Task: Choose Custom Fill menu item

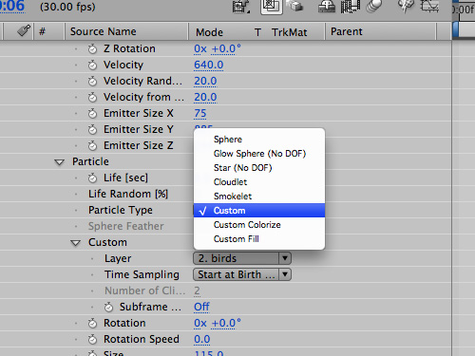Action: [259, 239]
